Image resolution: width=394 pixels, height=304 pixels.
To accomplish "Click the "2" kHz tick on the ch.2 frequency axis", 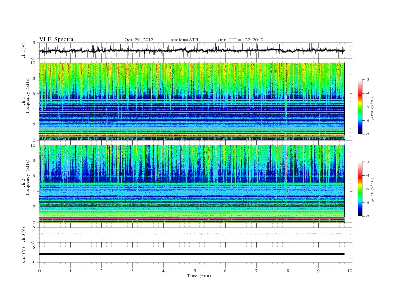I will tap(34, 207).
